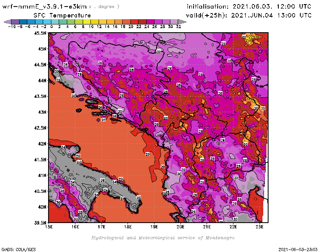
Task: Pick the dark blue legend swatch between -8 and -6
Action: pyautogui.click(x=23, y=22)
